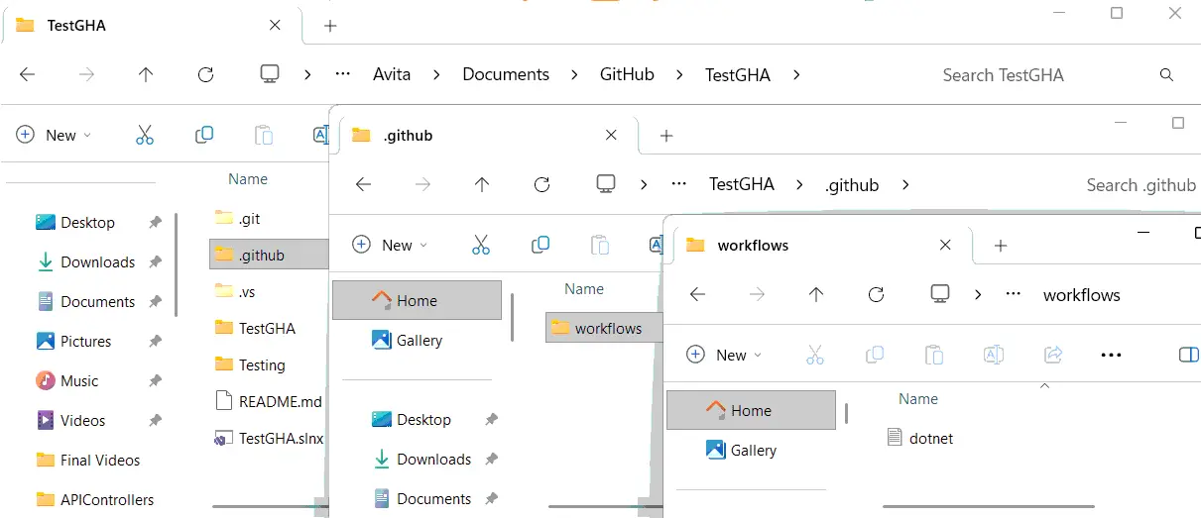Image resolution: width=1201 pixels, height=518 pixels.
Task: Click Documents in the TestGHA breadcrumb path
Action: click(x=506, y=74)
